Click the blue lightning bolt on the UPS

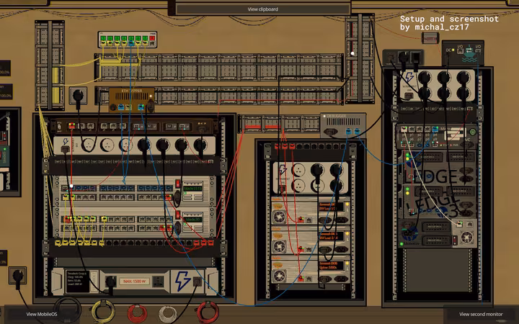coord(182,282)
